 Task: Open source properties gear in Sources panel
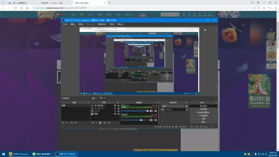click(x=100, y=123)
